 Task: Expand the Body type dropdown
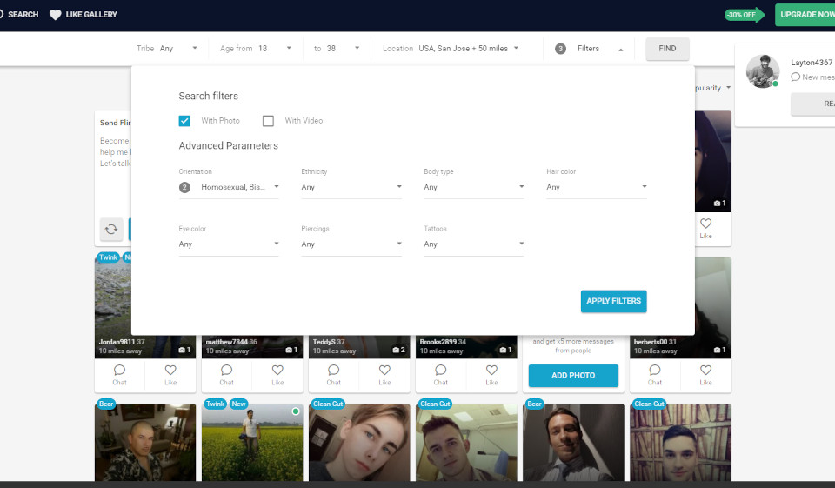pos(473,187)
